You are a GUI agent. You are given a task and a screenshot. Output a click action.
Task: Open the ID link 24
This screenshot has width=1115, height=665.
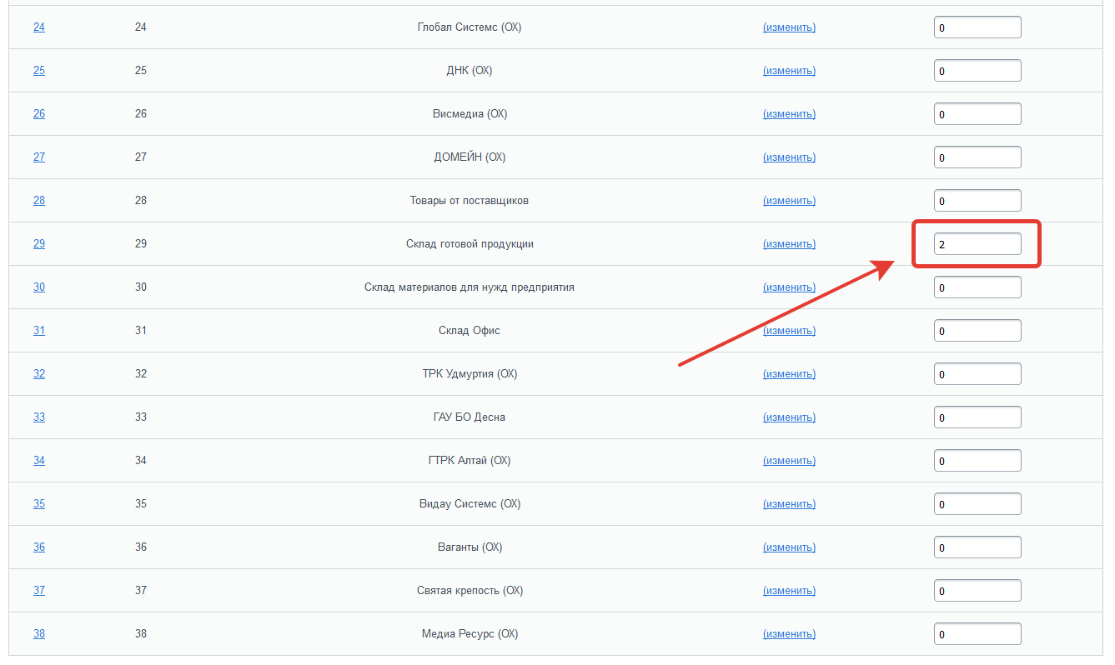pos(39,27)
